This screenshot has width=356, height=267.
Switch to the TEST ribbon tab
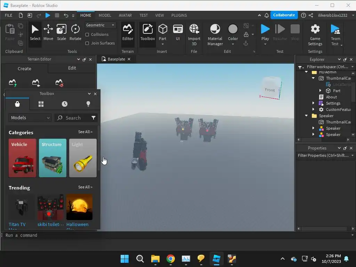pos(144,15)
